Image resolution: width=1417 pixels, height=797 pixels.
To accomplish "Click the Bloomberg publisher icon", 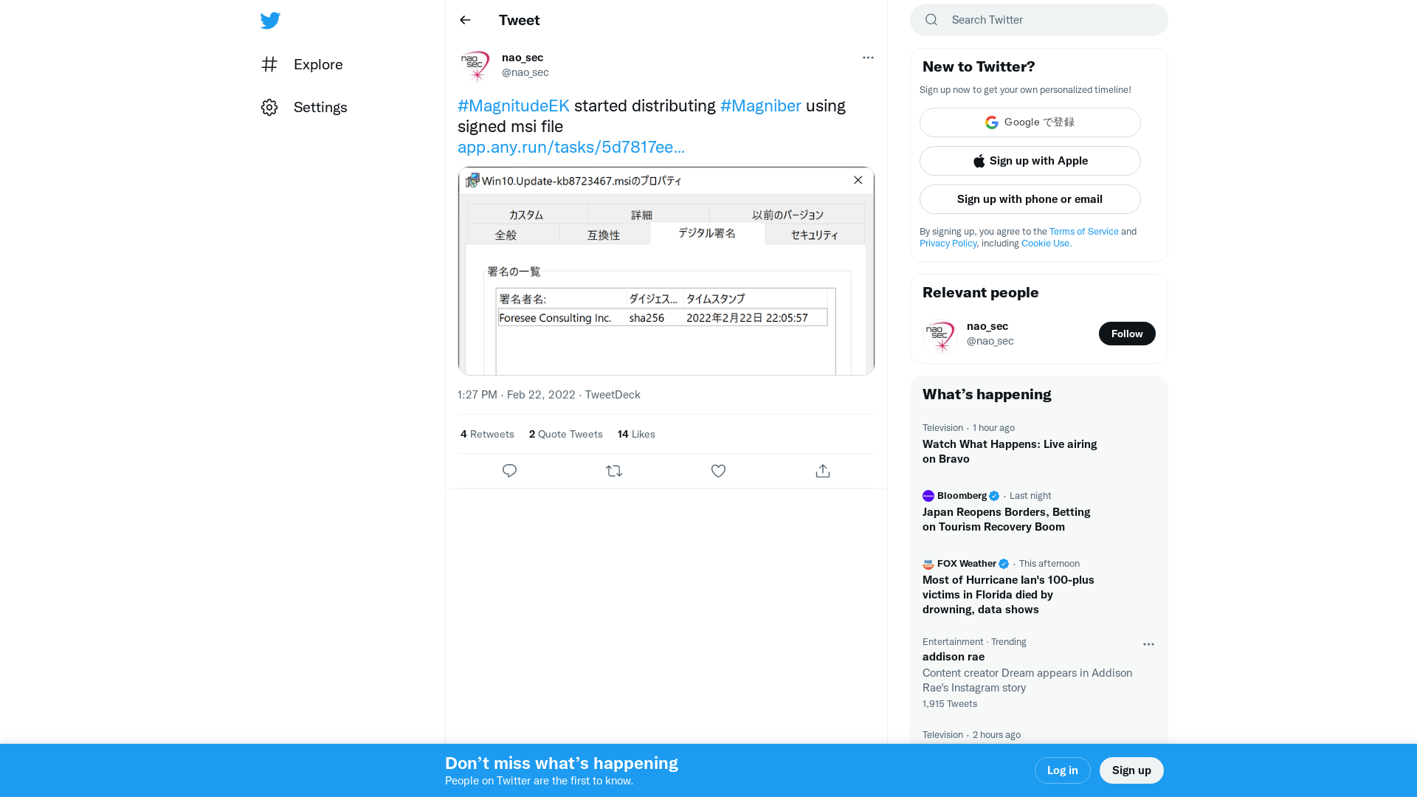I will pos(928,496).
